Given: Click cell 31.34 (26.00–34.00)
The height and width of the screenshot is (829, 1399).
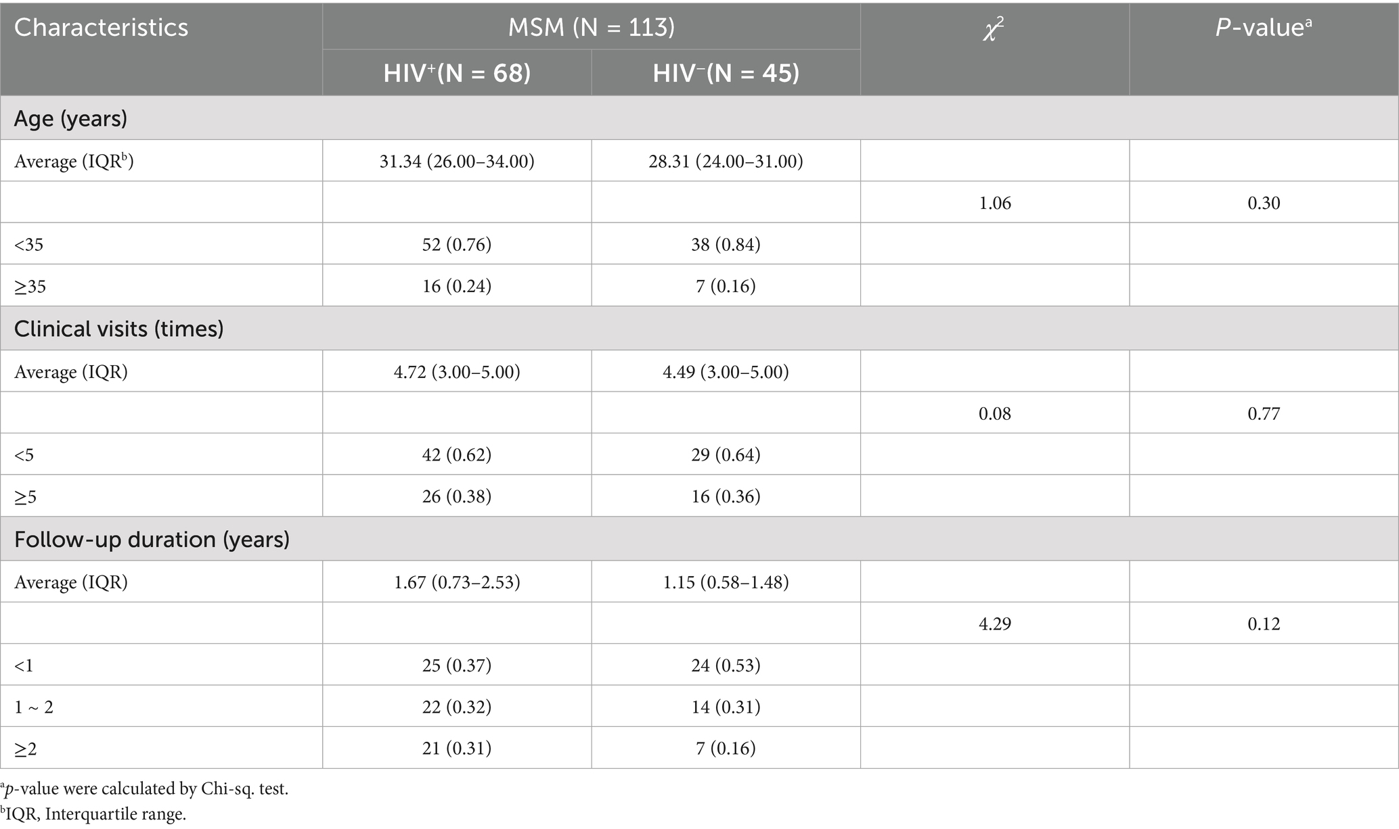Looking at the screenshot, I should (x=457, y=162).
